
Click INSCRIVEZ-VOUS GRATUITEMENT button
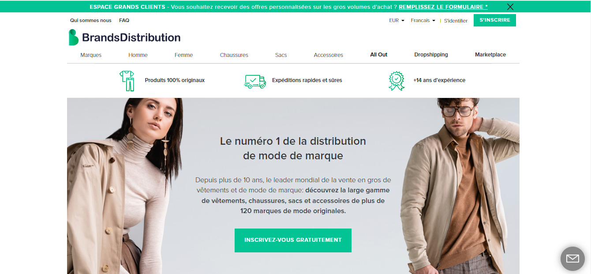[x=293, y=240]
